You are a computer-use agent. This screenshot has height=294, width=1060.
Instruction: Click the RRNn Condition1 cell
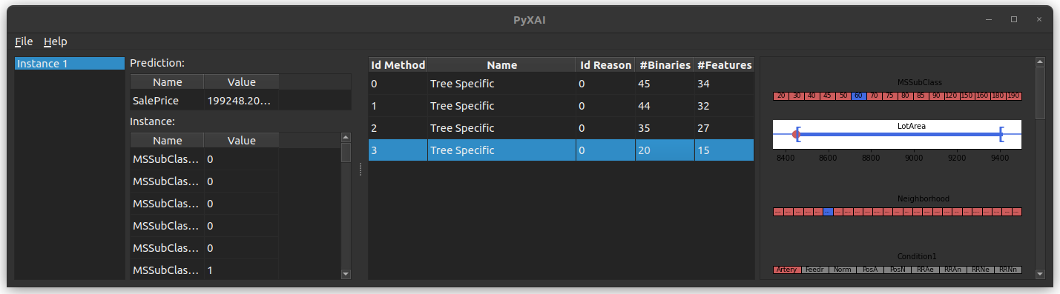tap(1008, 270)
